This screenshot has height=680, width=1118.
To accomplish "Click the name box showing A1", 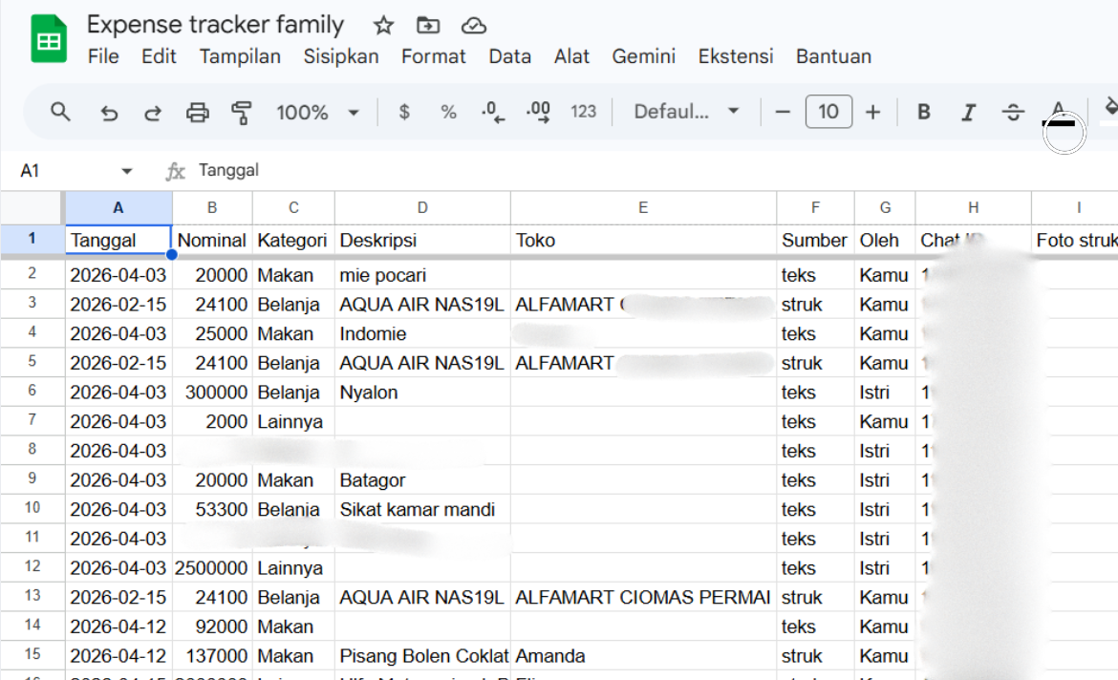I will (x=30, y=171).
